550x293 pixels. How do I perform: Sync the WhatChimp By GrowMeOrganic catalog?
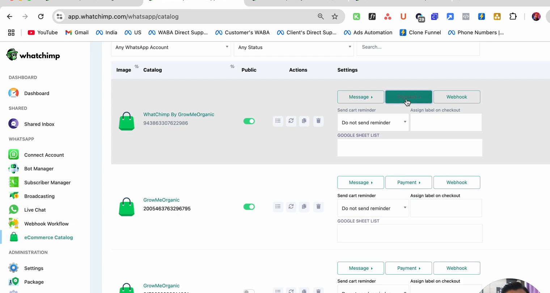point(291,121)
